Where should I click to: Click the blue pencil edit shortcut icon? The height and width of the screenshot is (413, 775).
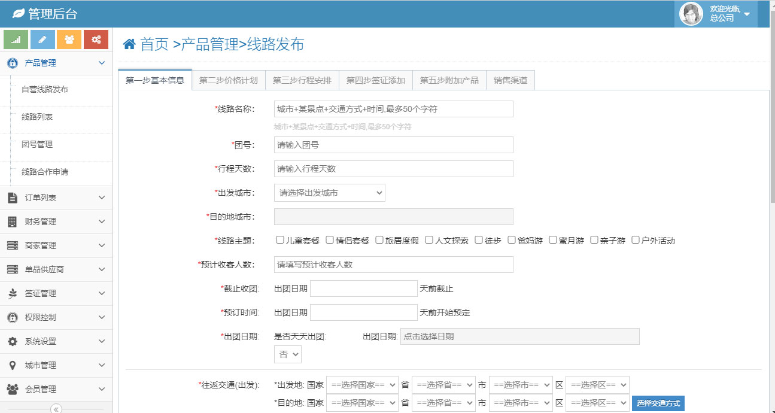coord(42,40)
